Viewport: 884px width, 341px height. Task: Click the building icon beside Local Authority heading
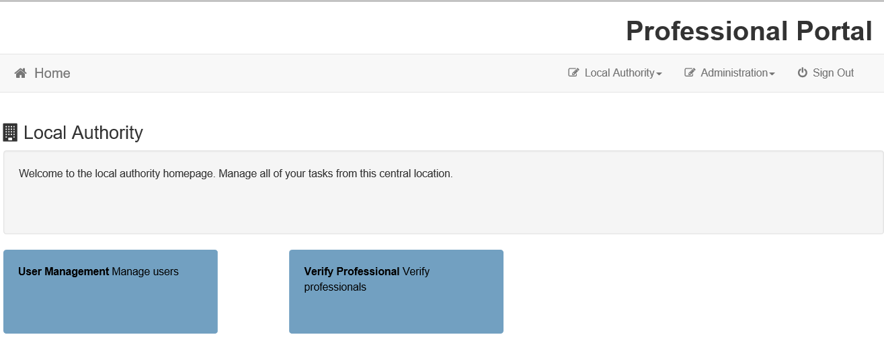point(10,132)
